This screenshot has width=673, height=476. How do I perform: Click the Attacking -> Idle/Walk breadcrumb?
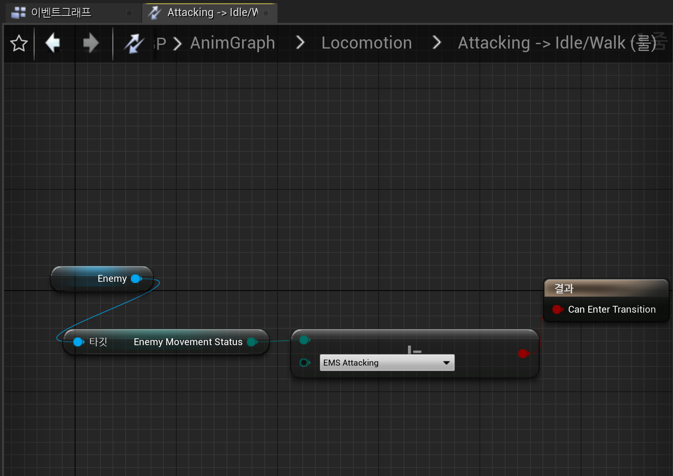(x=557, y=43)
